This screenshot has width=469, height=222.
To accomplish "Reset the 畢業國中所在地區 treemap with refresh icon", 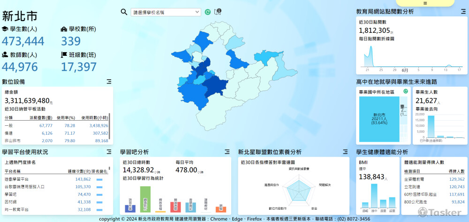I will point(405,92).
